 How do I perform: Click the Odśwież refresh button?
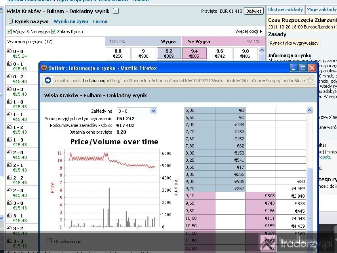point(253,11)
